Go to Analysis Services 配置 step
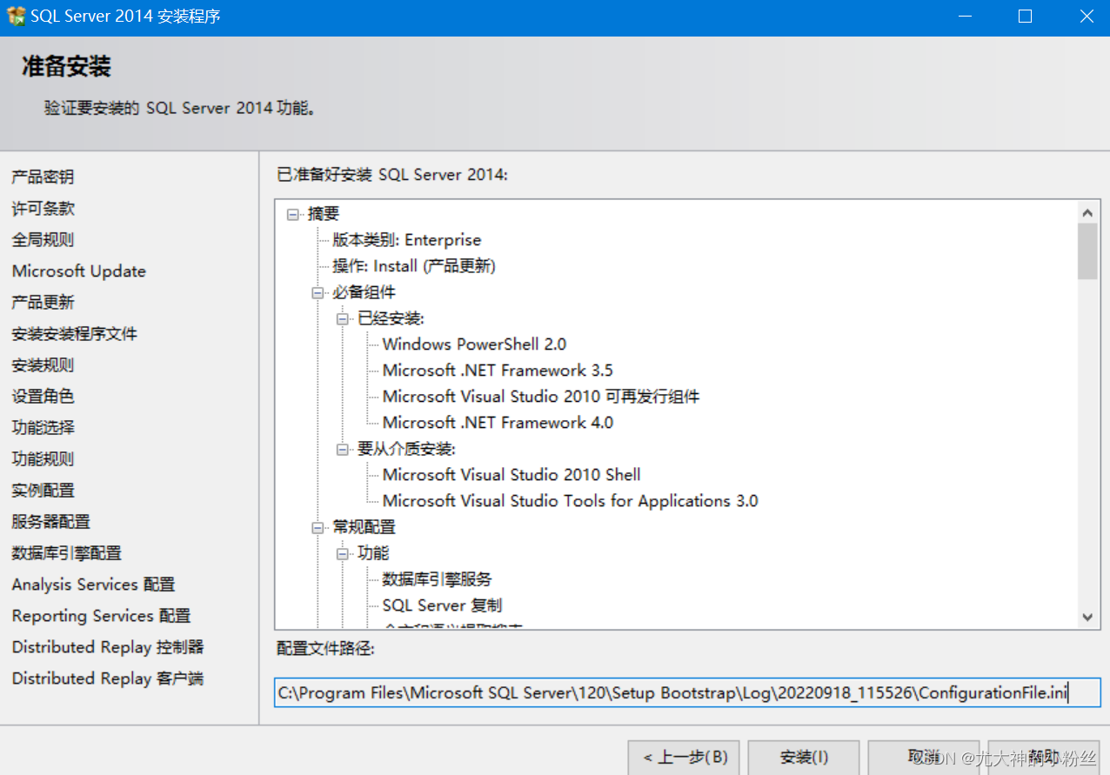Screen dimensions: 1110x775 (91, 584)
